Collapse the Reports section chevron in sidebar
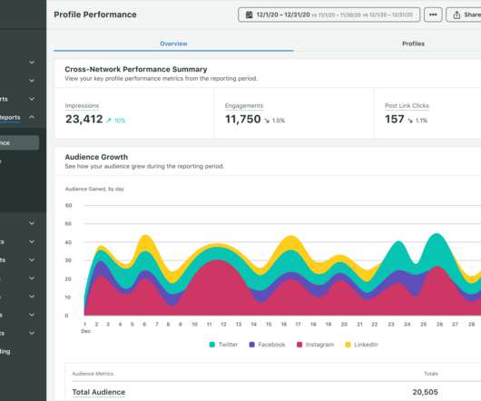The image size is (481, 401). point(32,117)
